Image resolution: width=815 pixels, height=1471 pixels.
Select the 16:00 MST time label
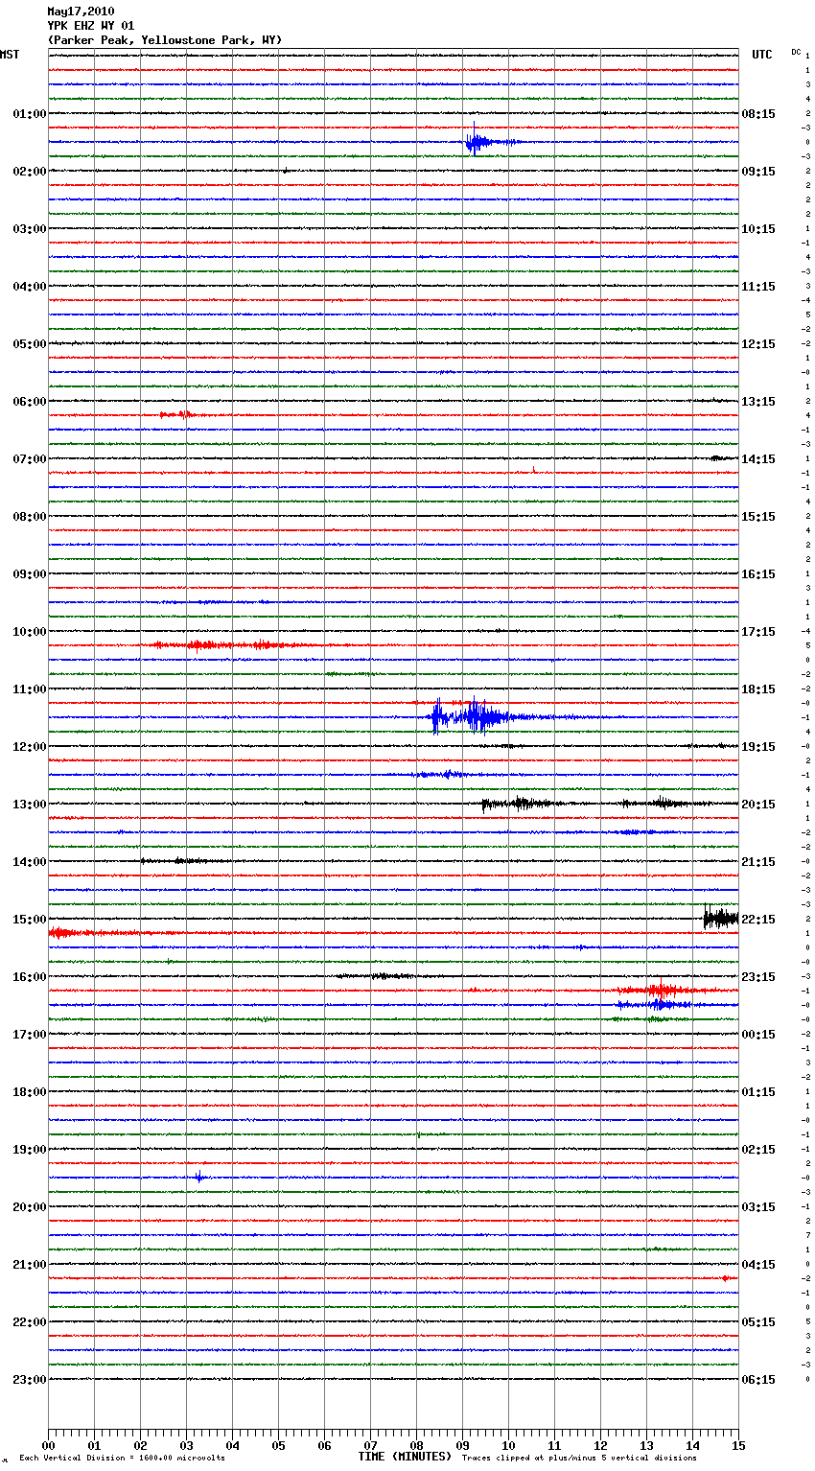[29, 977]
